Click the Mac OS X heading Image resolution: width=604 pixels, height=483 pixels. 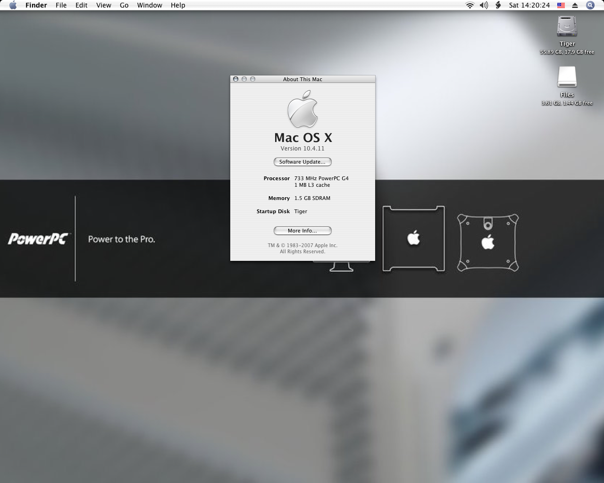(303, 138)
